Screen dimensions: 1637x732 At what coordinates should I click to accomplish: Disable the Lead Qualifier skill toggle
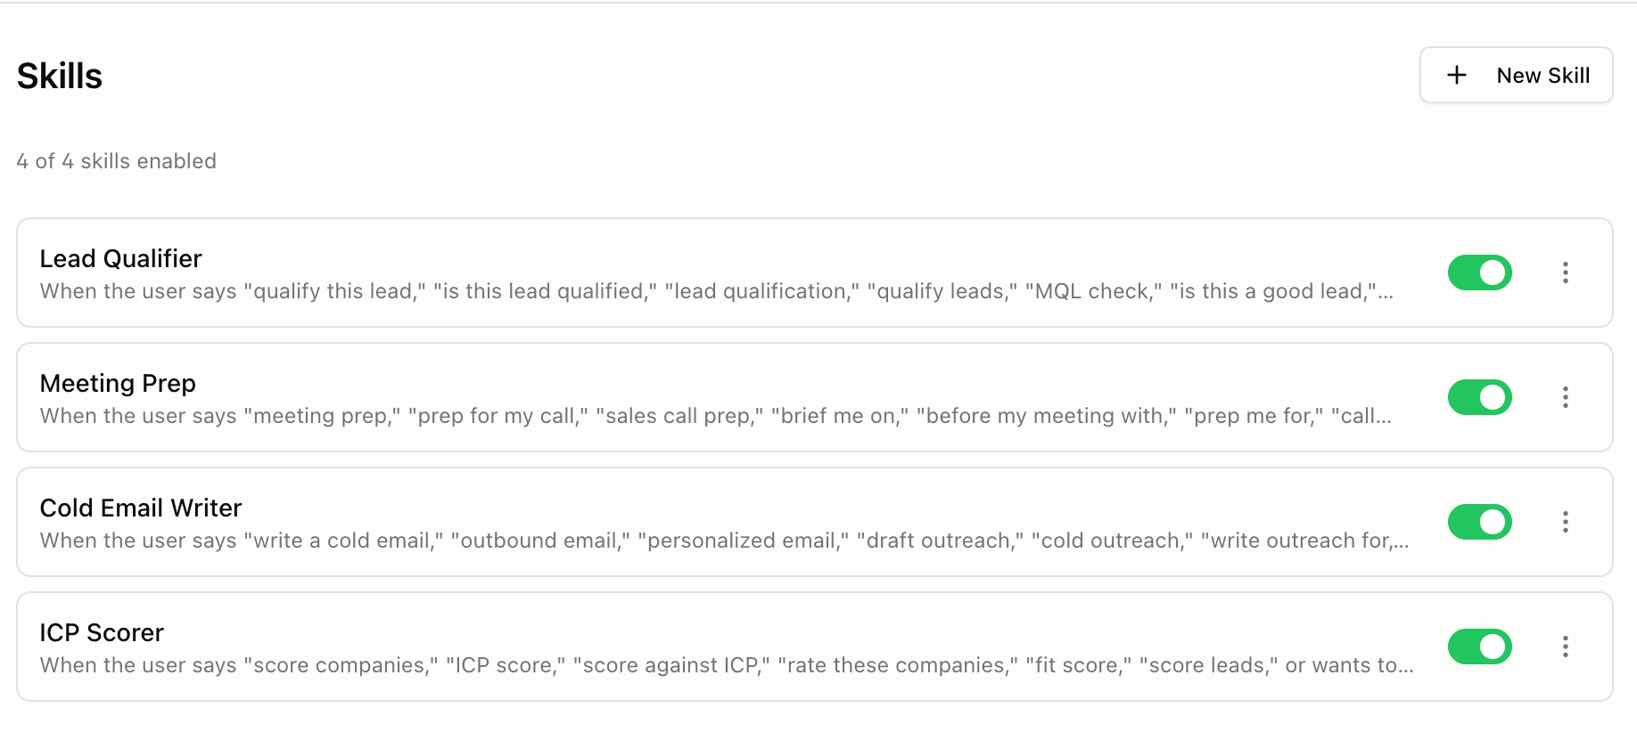click(x=1479, y=272)
